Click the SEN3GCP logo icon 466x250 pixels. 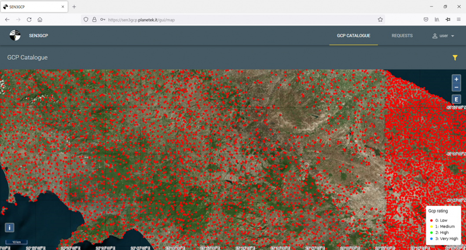tap(15, 36)
